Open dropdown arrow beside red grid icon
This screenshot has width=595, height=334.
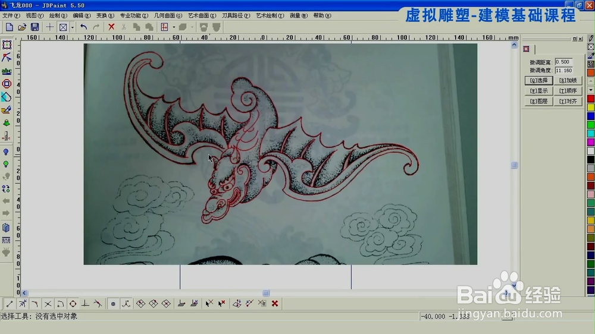coord(174,27)
